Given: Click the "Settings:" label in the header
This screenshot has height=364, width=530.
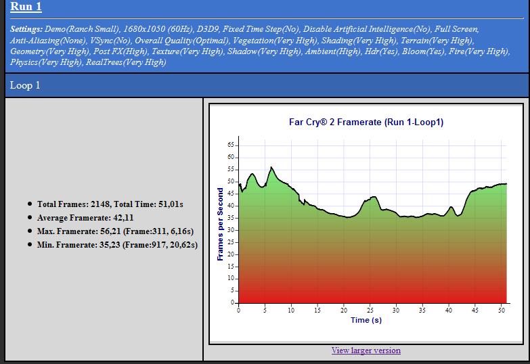Looking at the screenshot, I should (x=26, y=29).
